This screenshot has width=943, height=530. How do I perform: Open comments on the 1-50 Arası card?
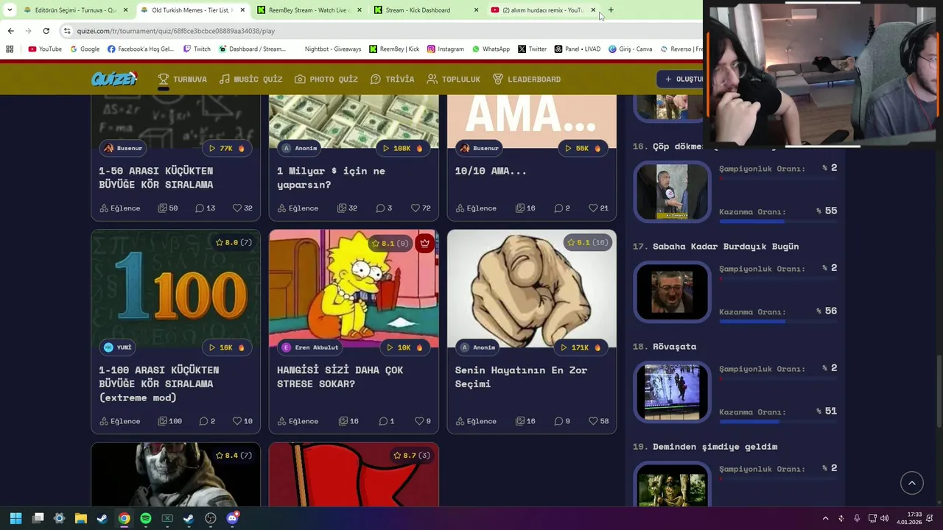click(x=205, y=208)
